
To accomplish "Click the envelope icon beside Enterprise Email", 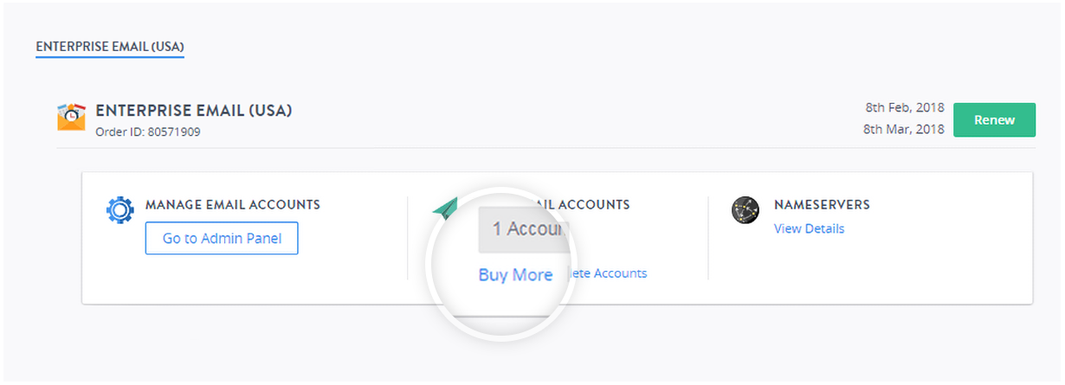I will [x=71, y=117].
